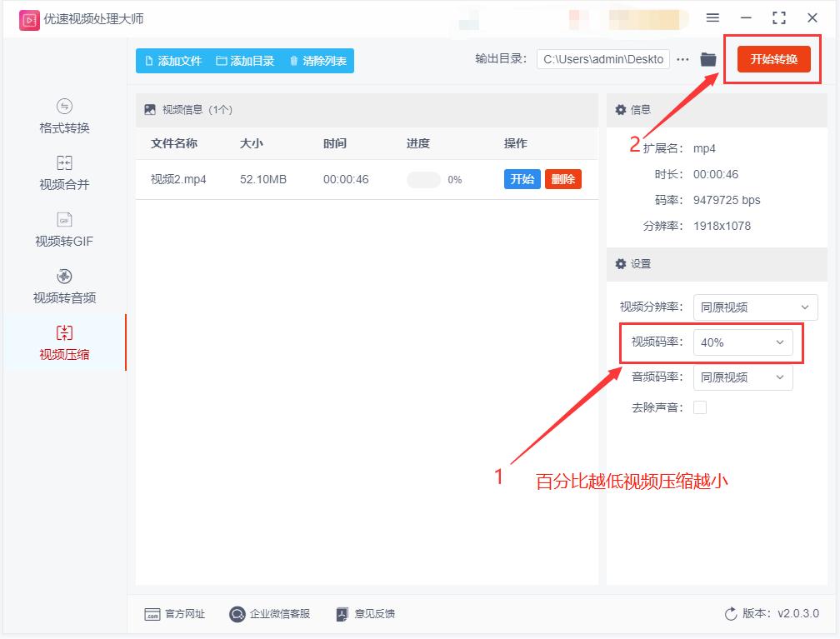Click the 开始转换 start conversion button

point(772,59)
